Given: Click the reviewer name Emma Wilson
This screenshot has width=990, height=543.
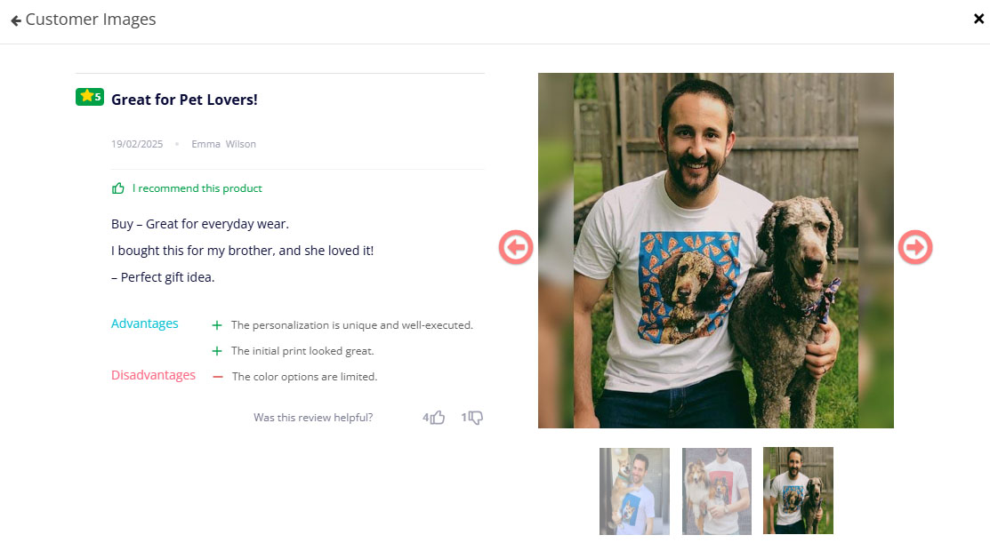Looking at the screenshot, I should coord(223,144).
